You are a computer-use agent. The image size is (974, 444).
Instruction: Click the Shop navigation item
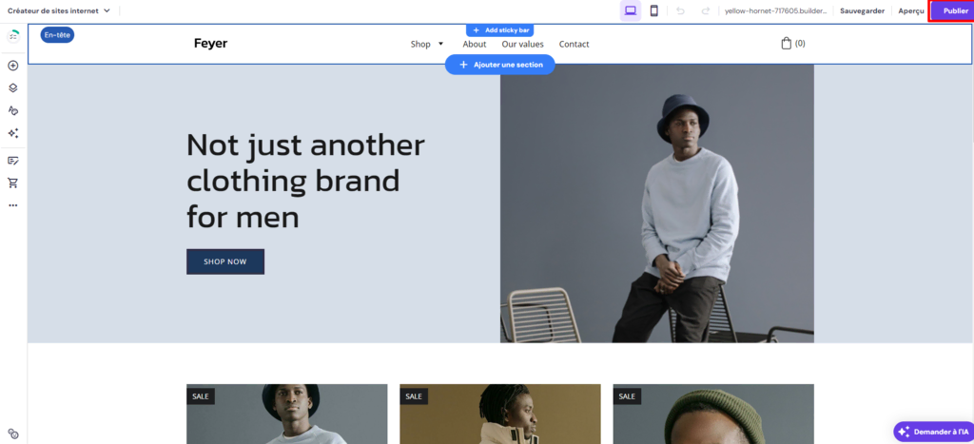[x=420, y=44]
